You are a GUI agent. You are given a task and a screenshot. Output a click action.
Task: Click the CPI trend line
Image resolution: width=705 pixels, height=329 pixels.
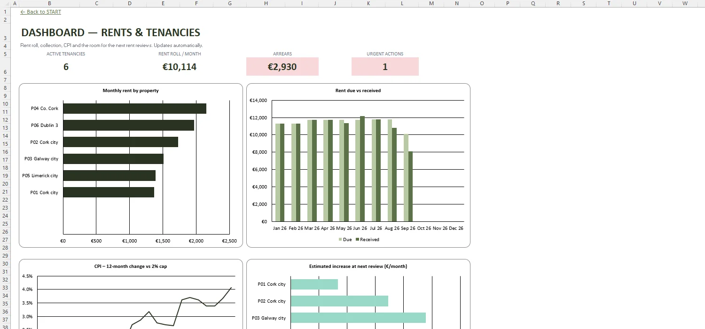tap(181, 299)
